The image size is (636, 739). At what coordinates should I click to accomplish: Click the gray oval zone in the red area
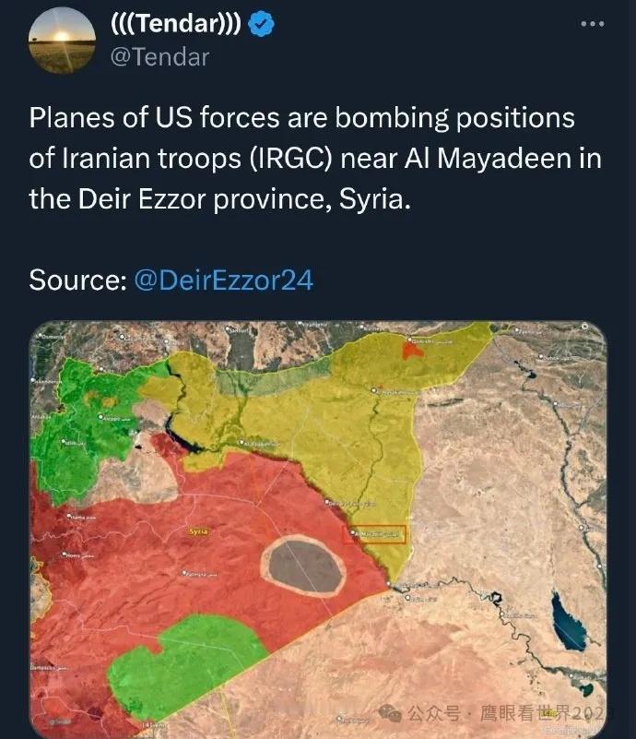[x=304, y=566]
